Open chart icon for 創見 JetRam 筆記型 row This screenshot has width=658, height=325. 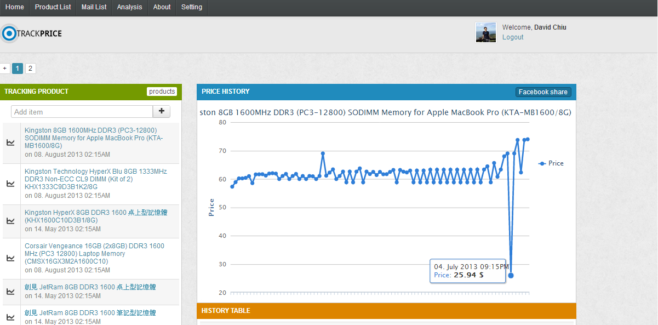(10, 317)
